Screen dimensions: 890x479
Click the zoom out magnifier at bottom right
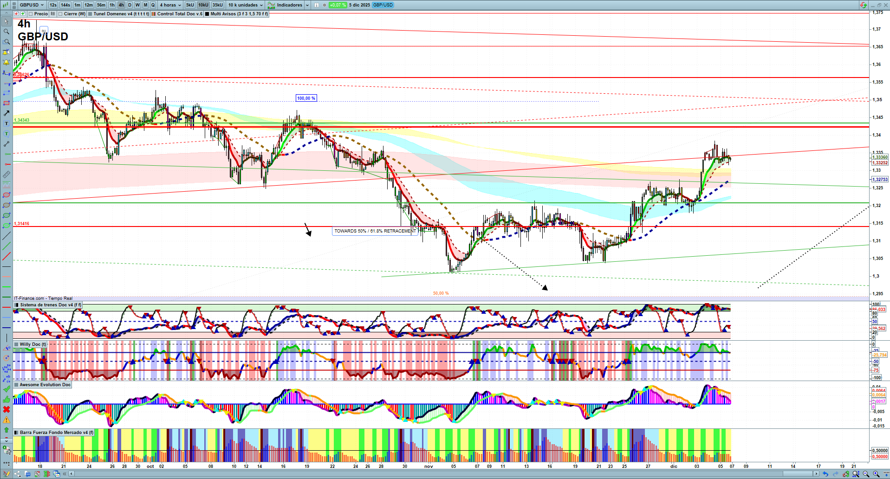click(866, 474)
